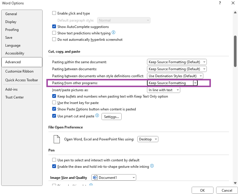Expand Insert/paste pictures as dropdown
Image resolution: width=238 pixels, height=194 pixels.
(163, 90)
